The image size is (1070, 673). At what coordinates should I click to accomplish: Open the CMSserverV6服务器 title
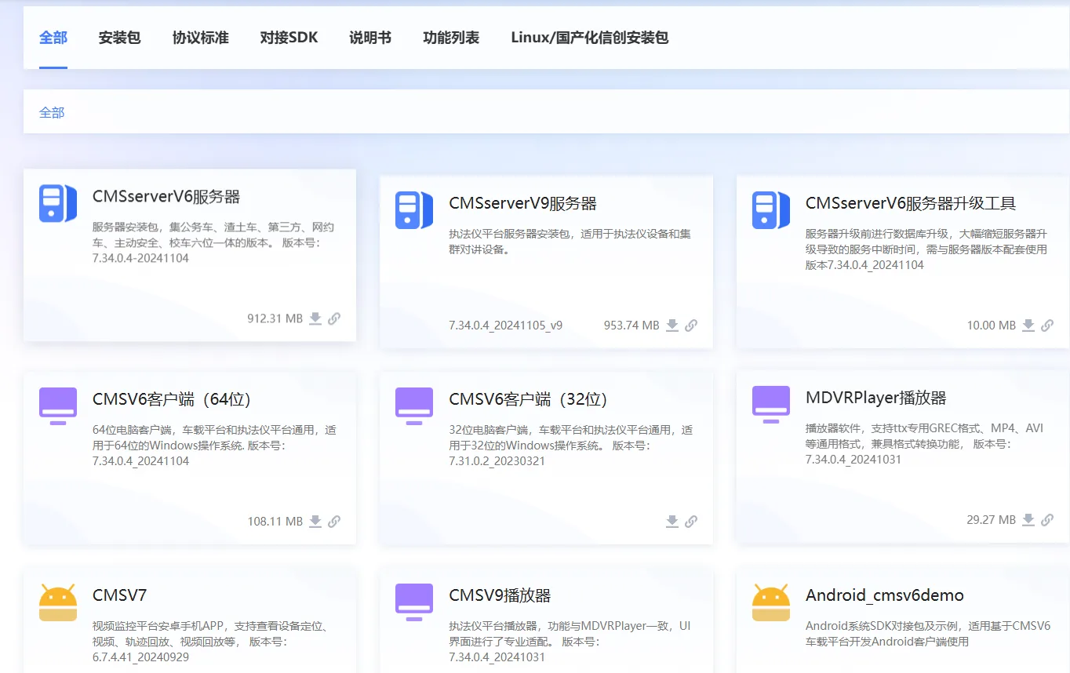pos(166,197)
